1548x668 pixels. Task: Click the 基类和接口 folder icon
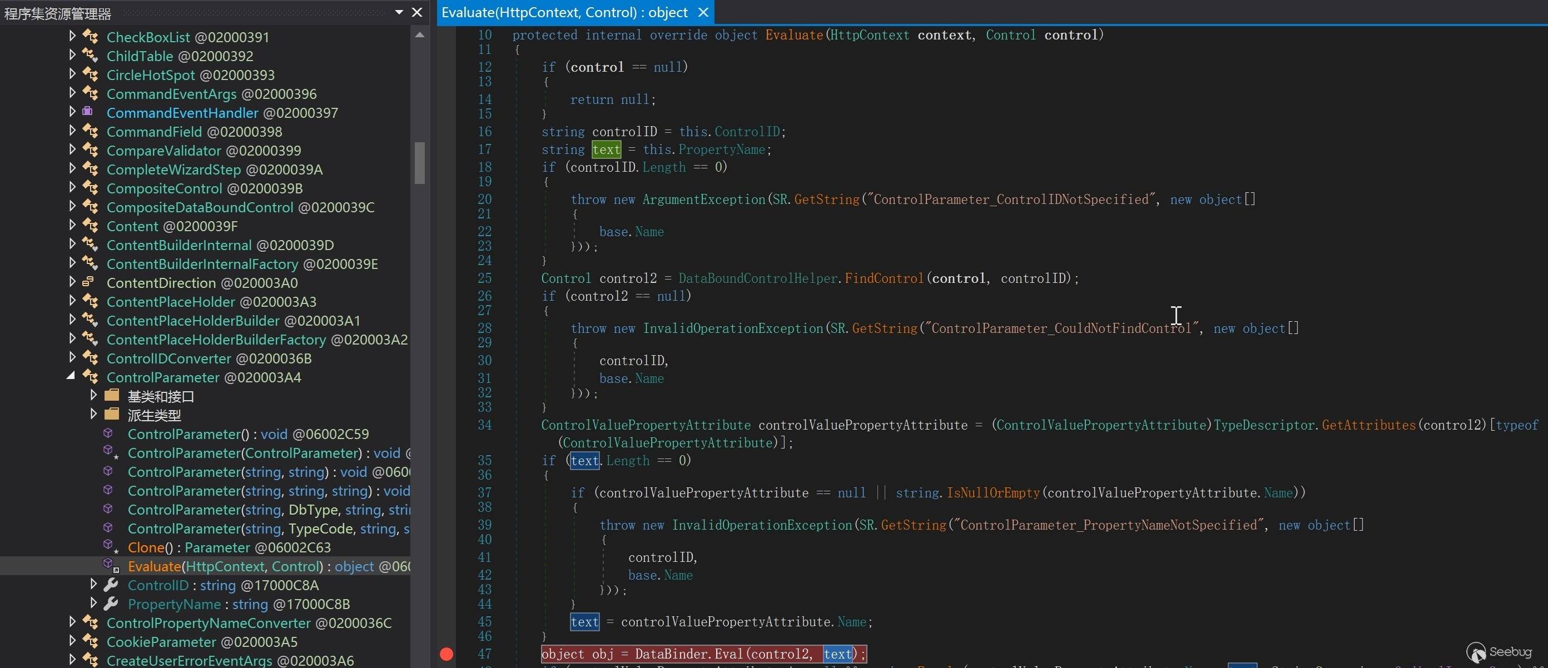click(x=112, y=395)
